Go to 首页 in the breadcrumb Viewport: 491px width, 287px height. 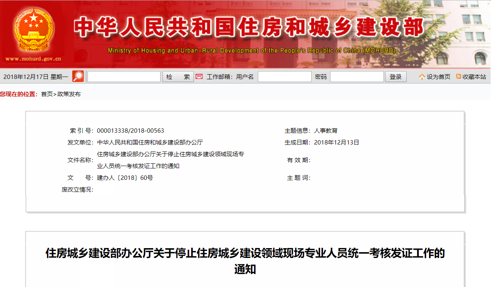(x=47, y=94)
